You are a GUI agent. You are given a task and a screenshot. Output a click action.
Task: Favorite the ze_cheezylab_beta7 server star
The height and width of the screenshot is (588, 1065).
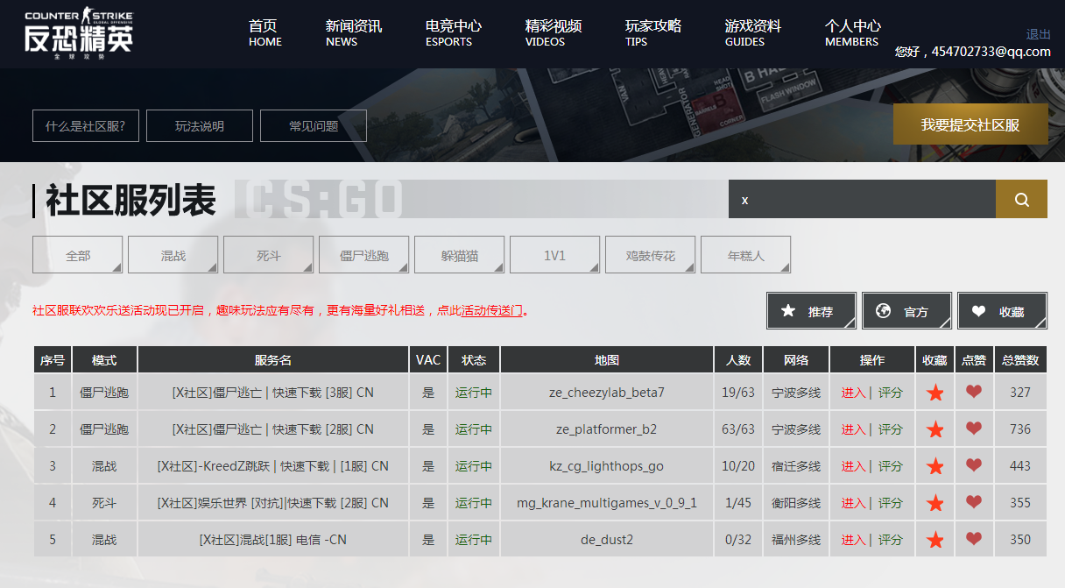point(935,393)
